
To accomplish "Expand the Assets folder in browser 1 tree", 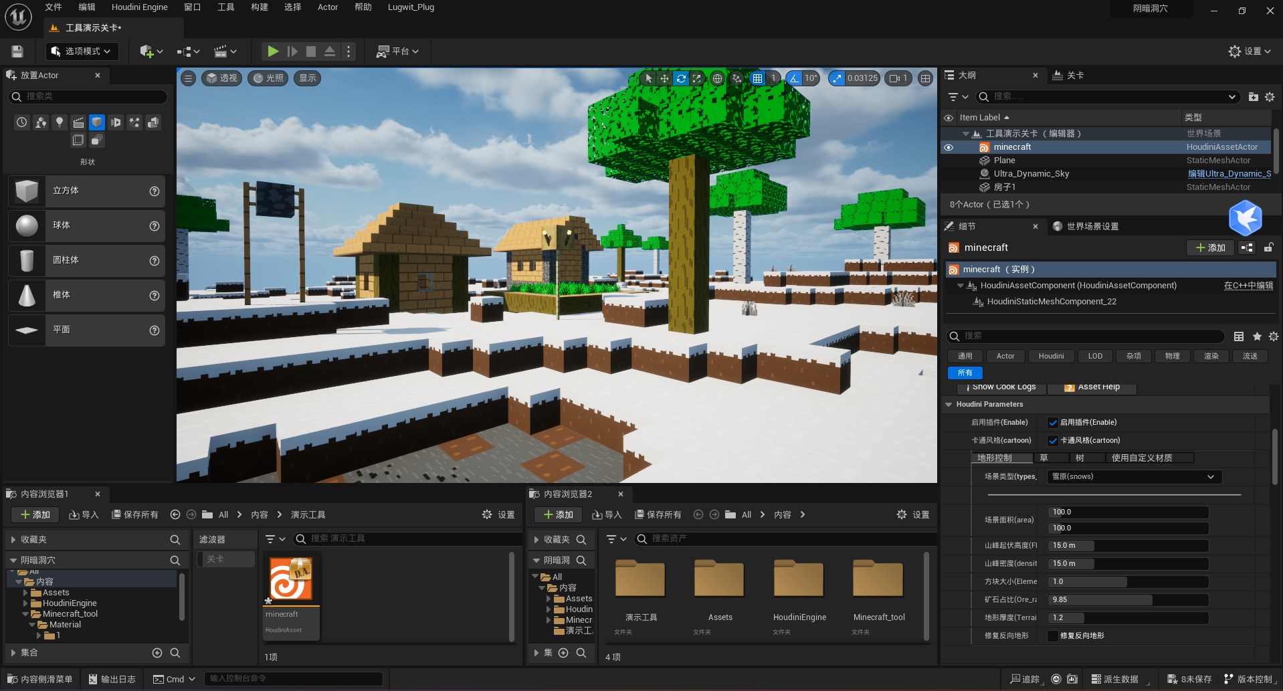I will click(x=25, y=593).
